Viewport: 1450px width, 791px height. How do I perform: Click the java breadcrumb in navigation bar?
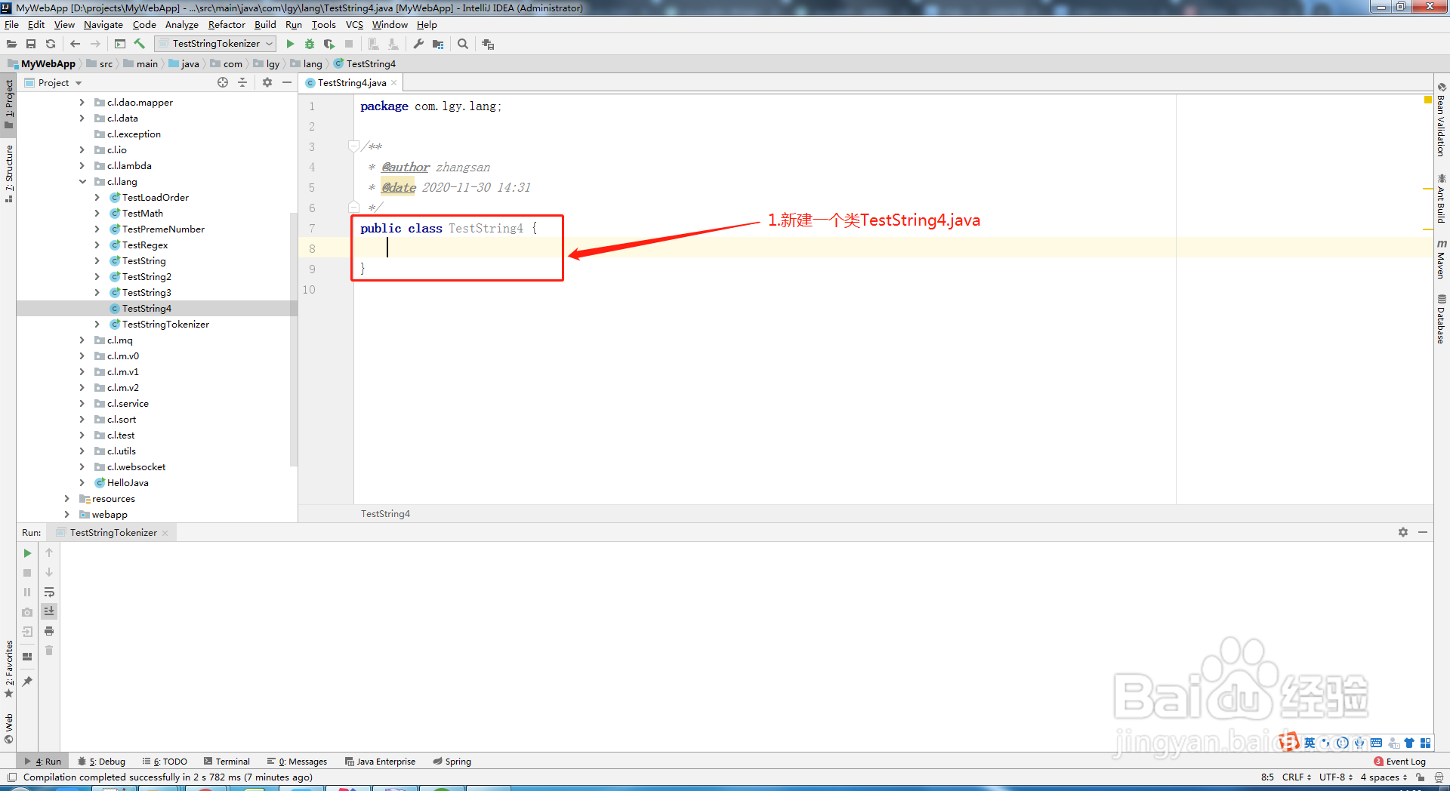[184, 63]
